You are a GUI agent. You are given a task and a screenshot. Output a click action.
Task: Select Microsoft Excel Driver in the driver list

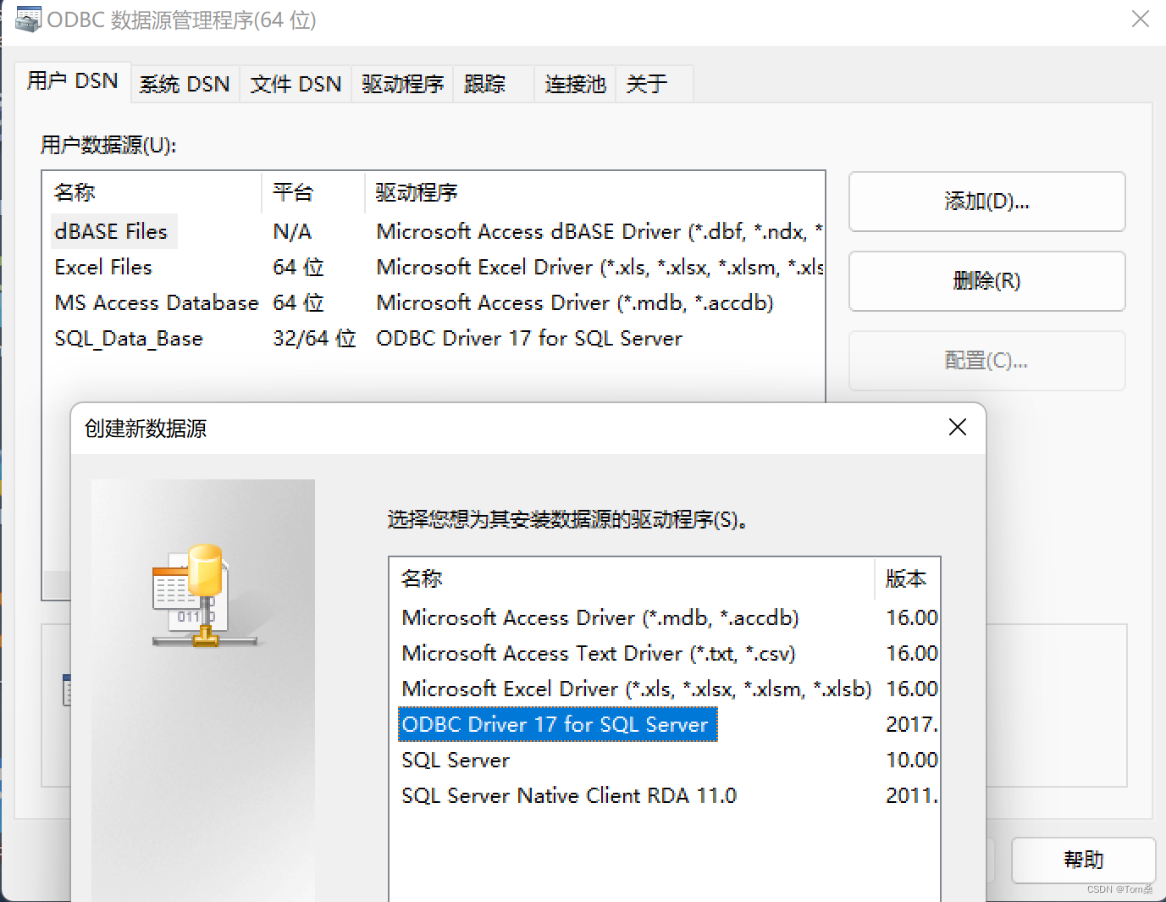coord(636,689)
